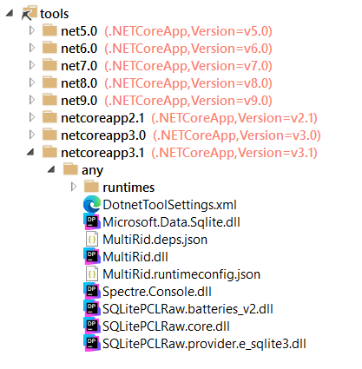Select the net6.0 folder name
Image resolution: width=362 pixels, height=369 pixels.
(x=79, y=49)
